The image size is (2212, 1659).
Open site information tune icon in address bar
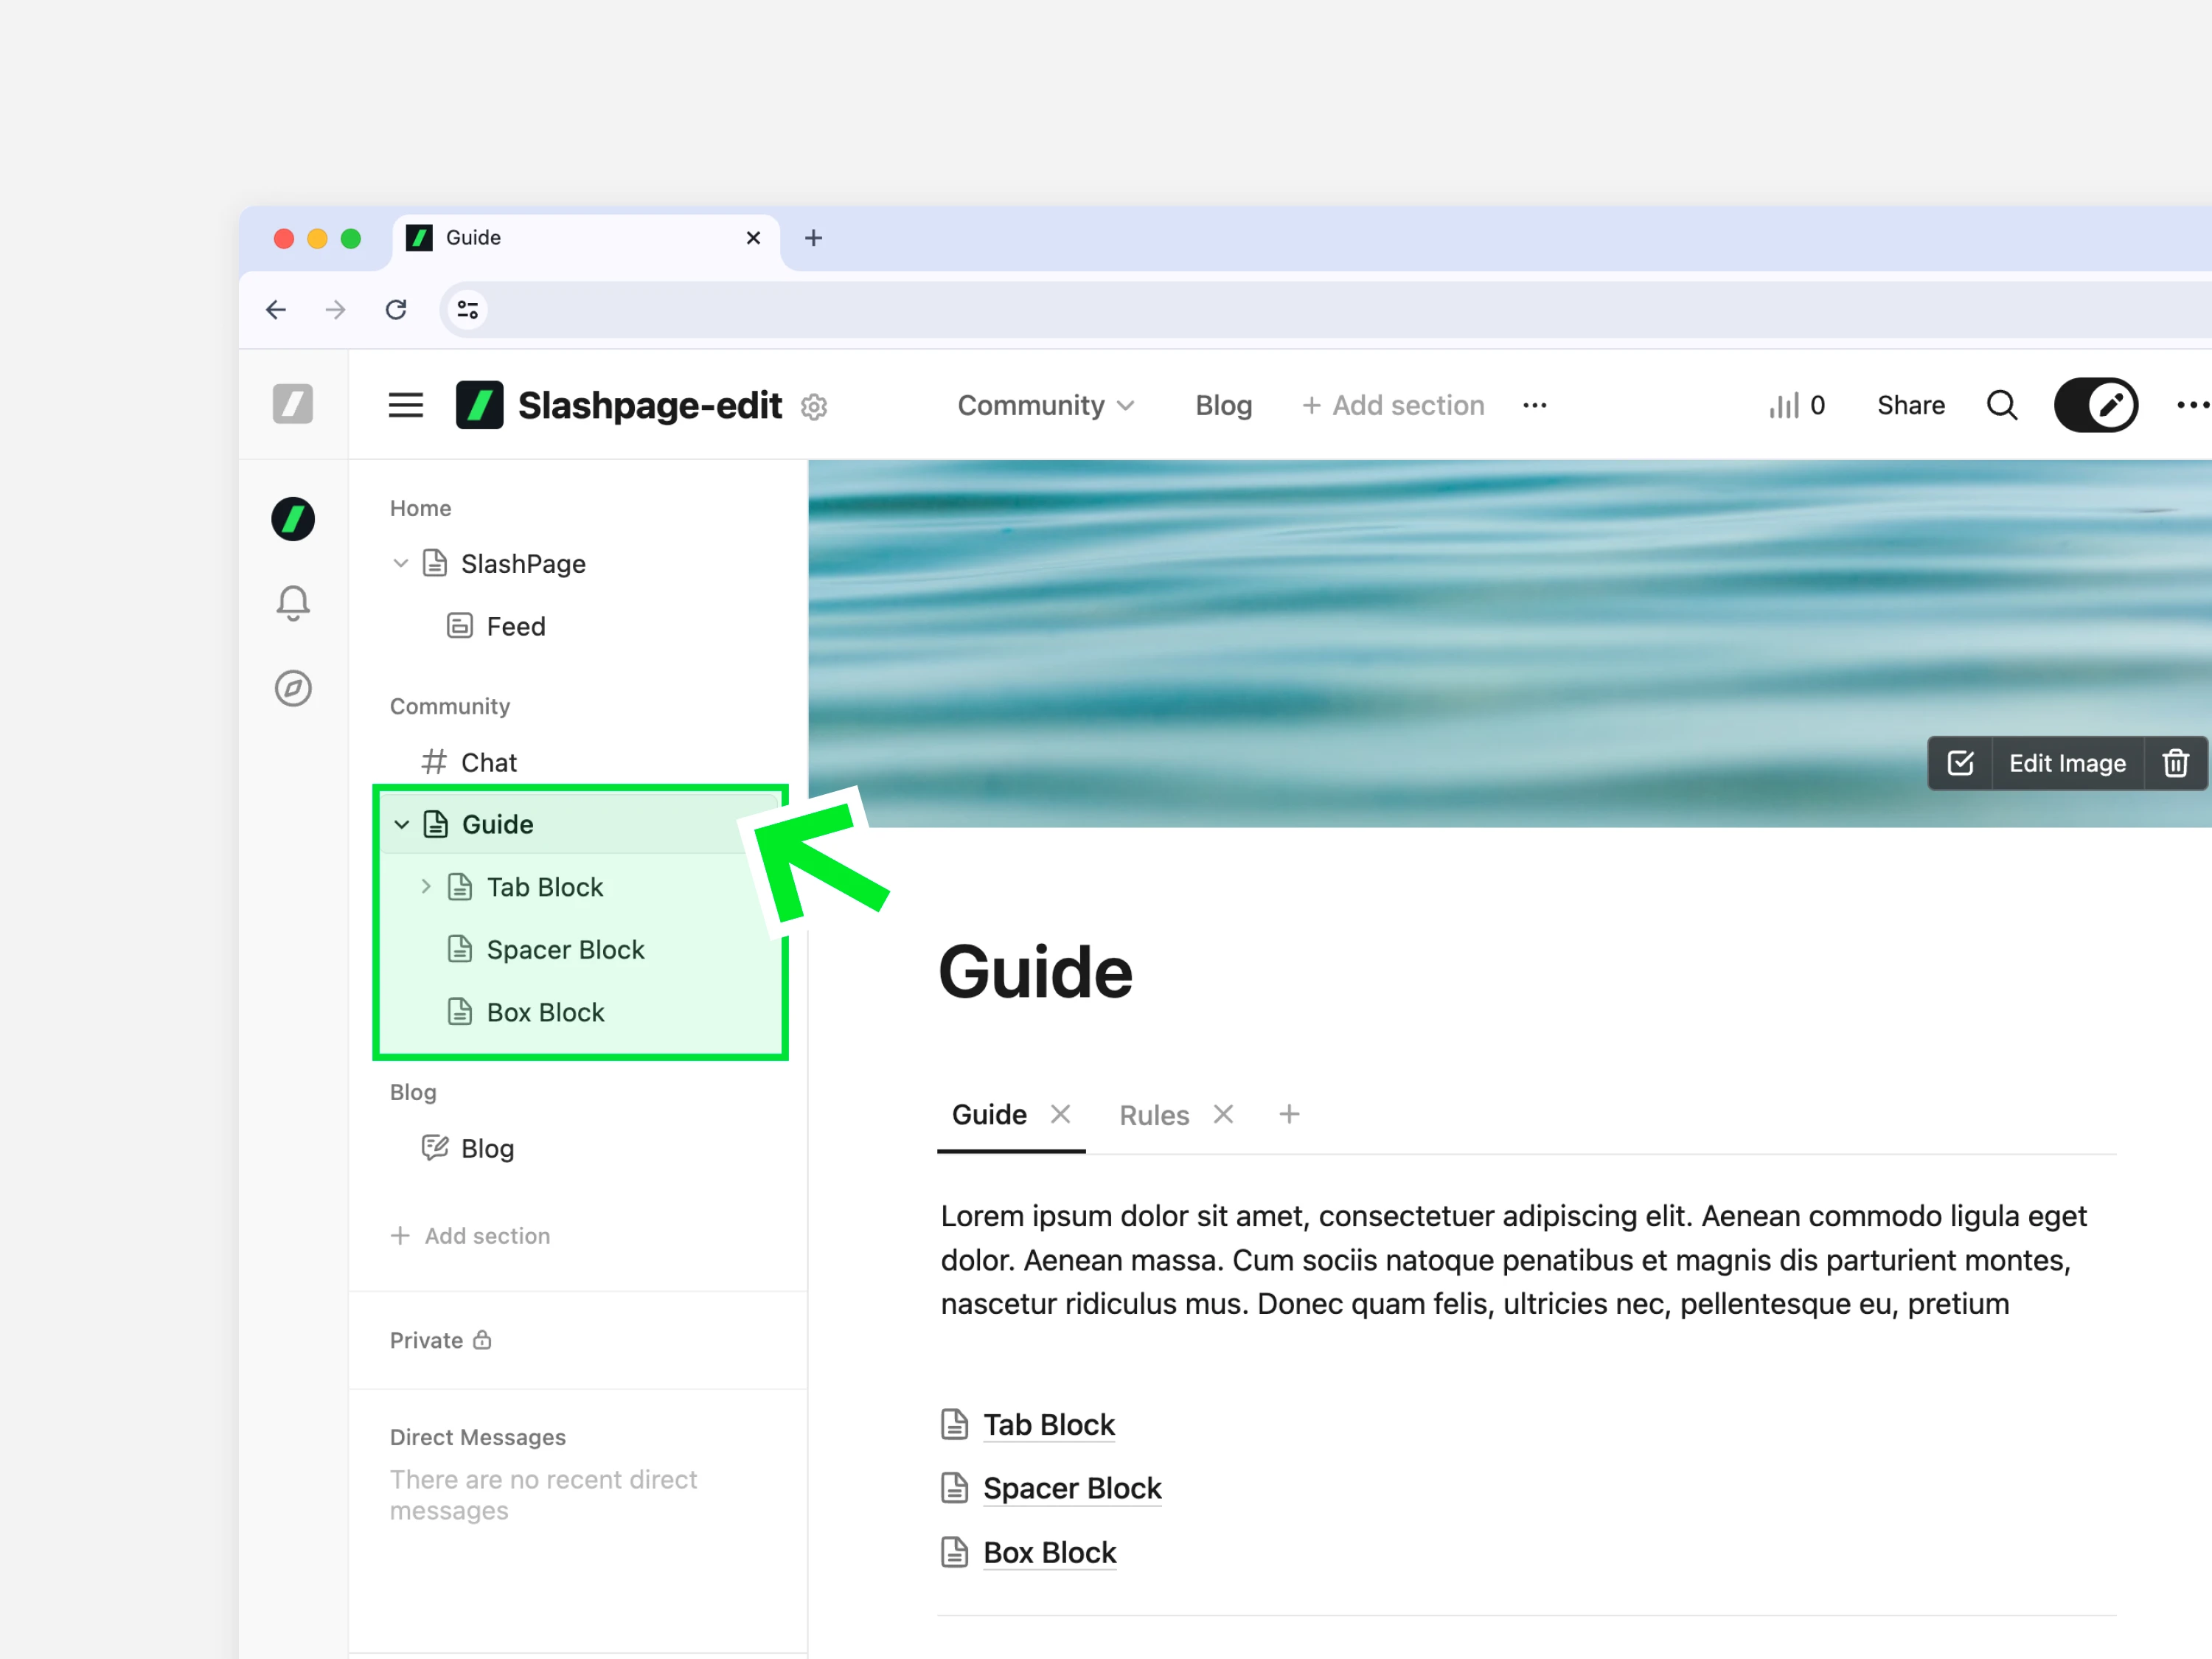[467, 310]
